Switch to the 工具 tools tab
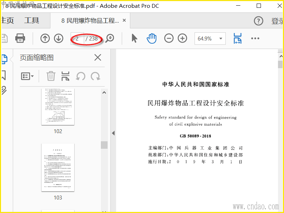 click(x=32, y=20)
